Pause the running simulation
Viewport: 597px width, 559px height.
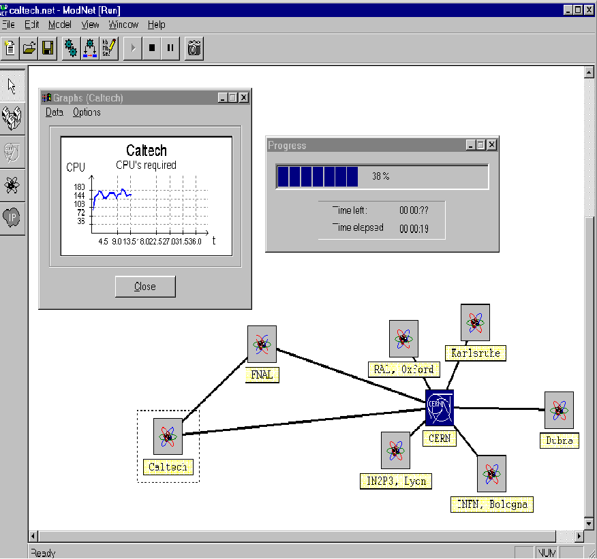pos(170,48)
